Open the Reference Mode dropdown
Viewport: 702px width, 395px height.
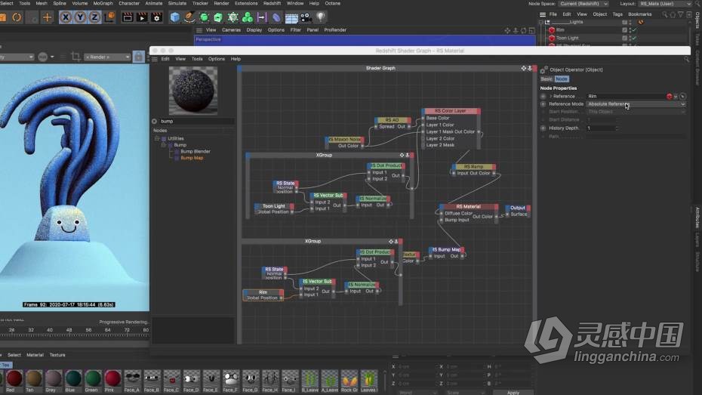coord(636,104)
